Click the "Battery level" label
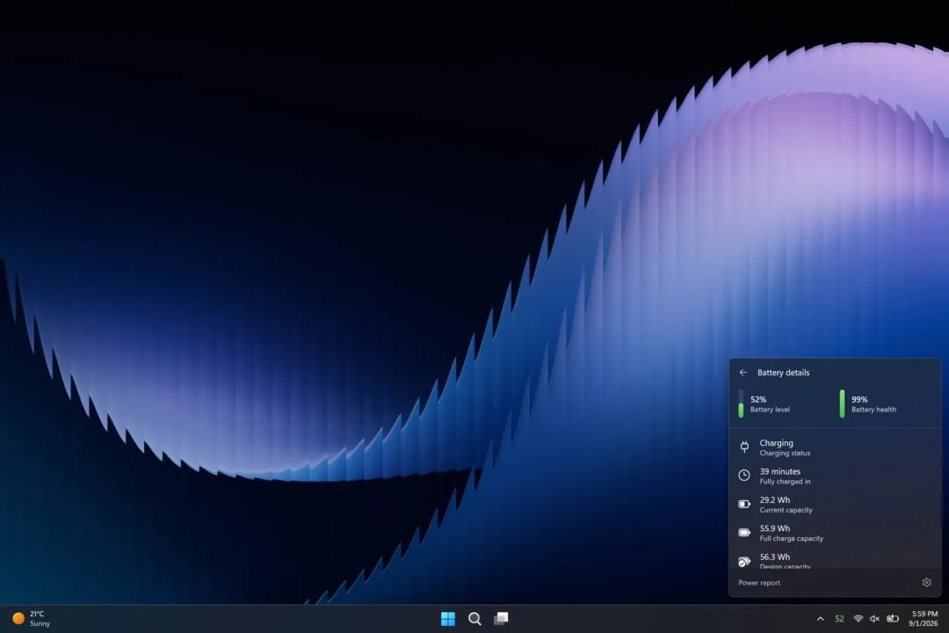 [770, 410]
